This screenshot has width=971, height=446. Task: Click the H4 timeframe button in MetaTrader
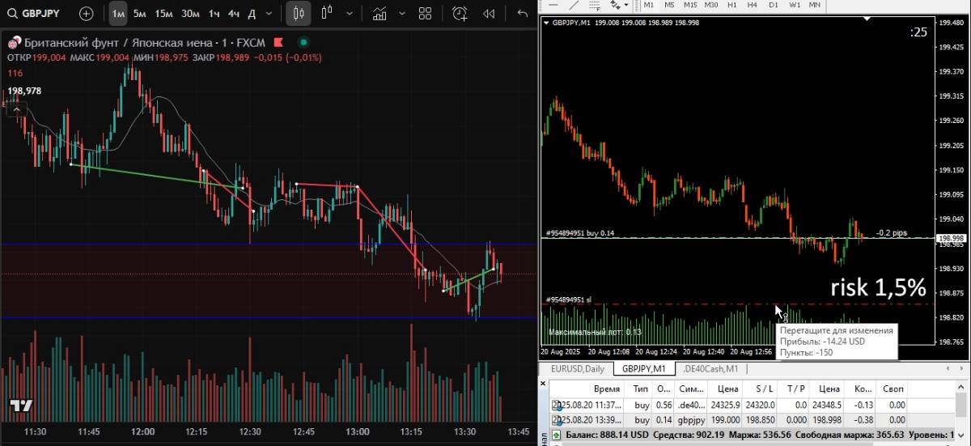753,5
